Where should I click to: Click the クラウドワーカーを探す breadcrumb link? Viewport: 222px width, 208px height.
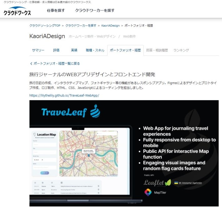point(81,26)
